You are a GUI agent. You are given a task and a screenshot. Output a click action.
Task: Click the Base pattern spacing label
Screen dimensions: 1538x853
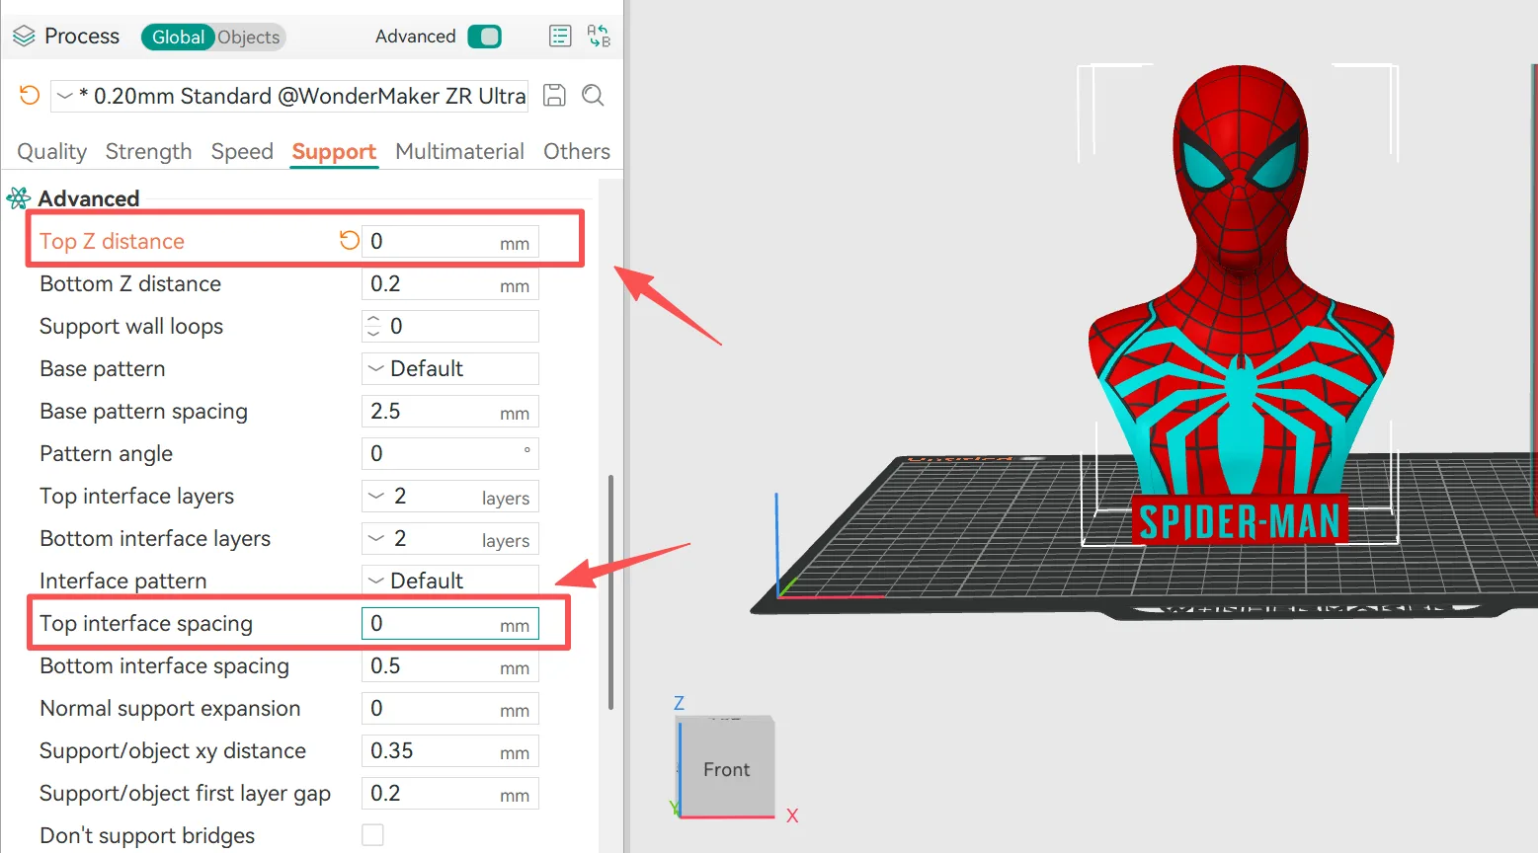[x=144, y=411]
